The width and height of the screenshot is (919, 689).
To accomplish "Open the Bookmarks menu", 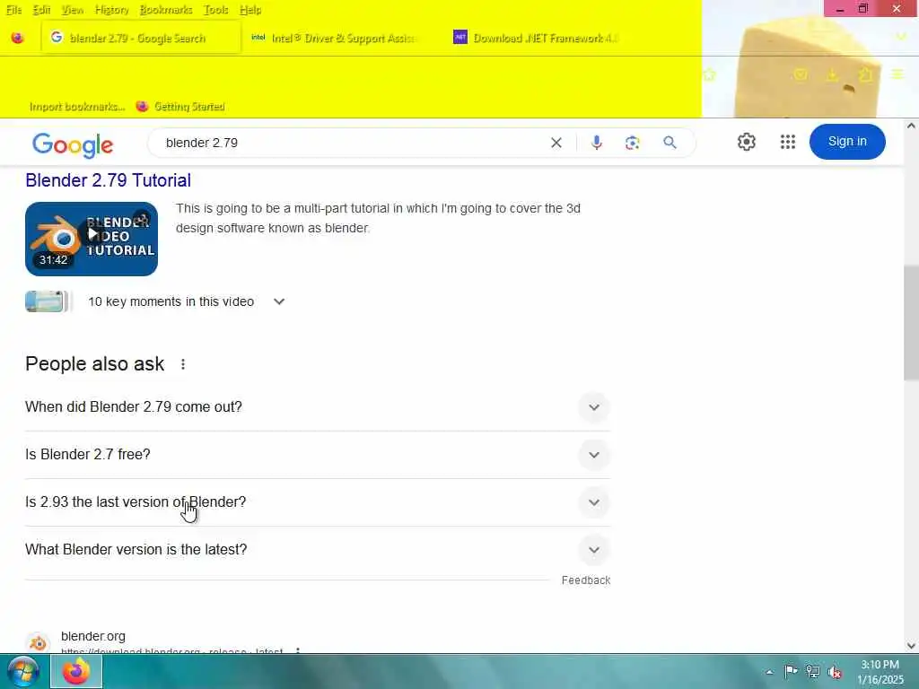I will [166, 10].
